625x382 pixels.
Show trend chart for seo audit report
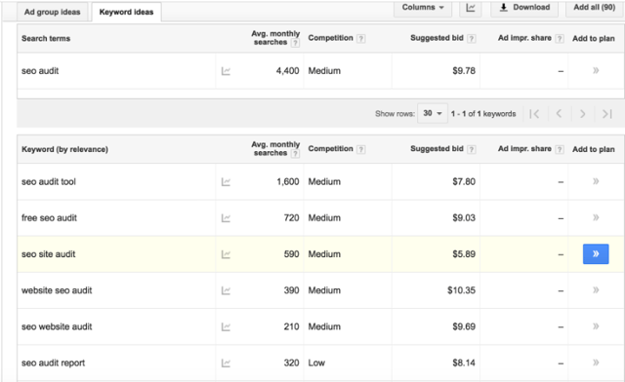click(x=226, y=363)
